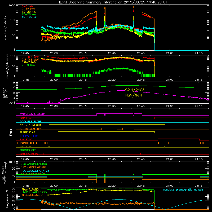Pick the SC_TRANSMITTER flag label
Viewport: 212px width, 212px height.
click(x=30, y=129)
